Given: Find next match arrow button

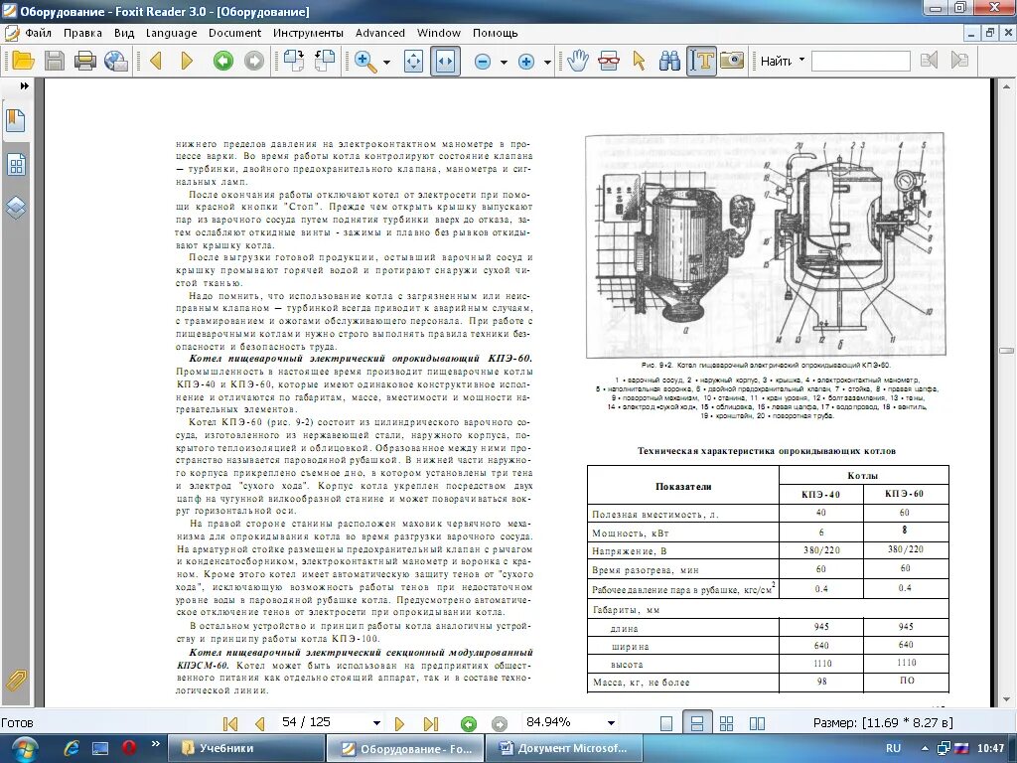Looking at the screenshot, I should coord(959,61).
